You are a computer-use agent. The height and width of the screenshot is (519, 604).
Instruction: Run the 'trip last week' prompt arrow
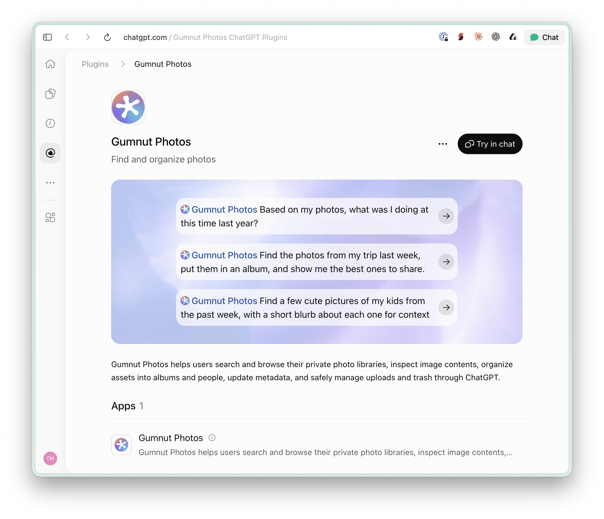446,262
